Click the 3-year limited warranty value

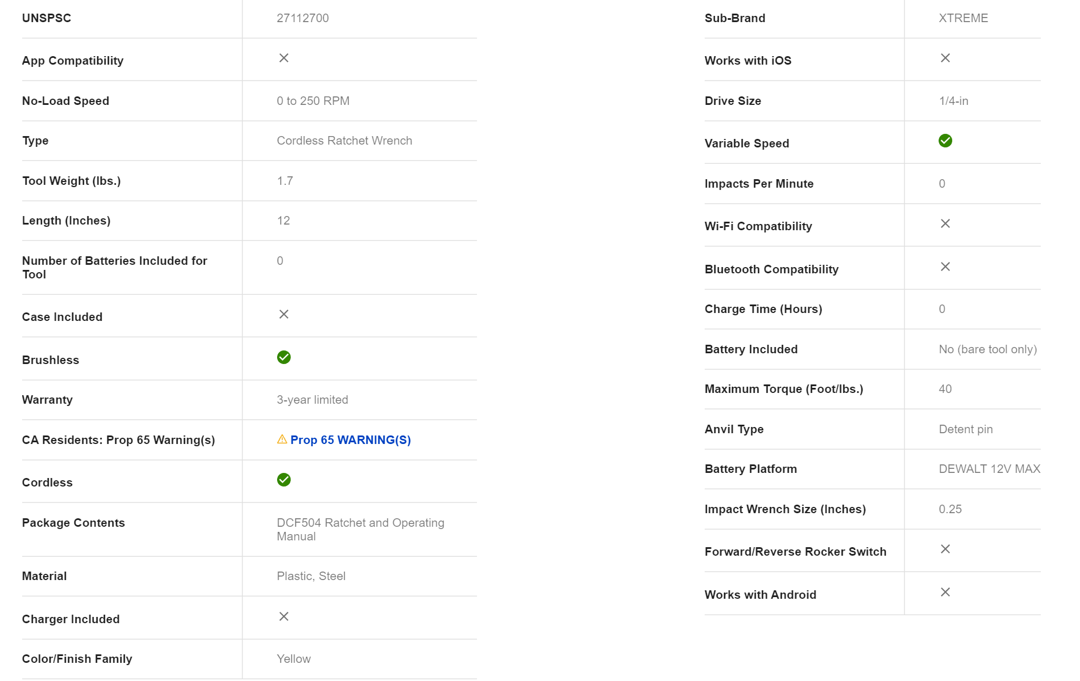click(312, 400)
